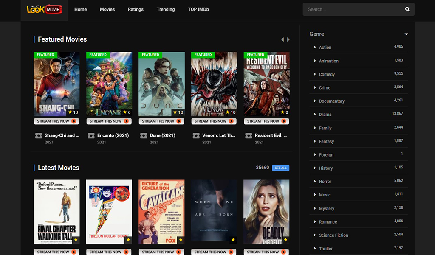Open the Home menu item

click(x=80, y=9)
